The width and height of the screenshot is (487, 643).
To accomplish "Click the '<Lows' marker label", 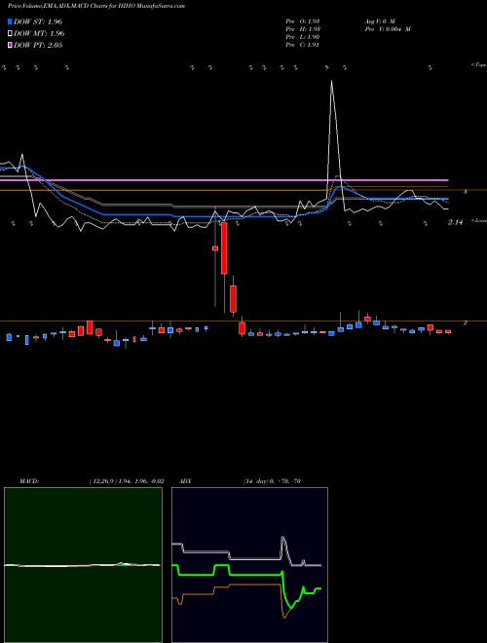I will pyautogui.click(x=478, y=220).
